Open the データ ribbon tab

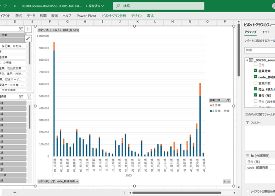31,16
